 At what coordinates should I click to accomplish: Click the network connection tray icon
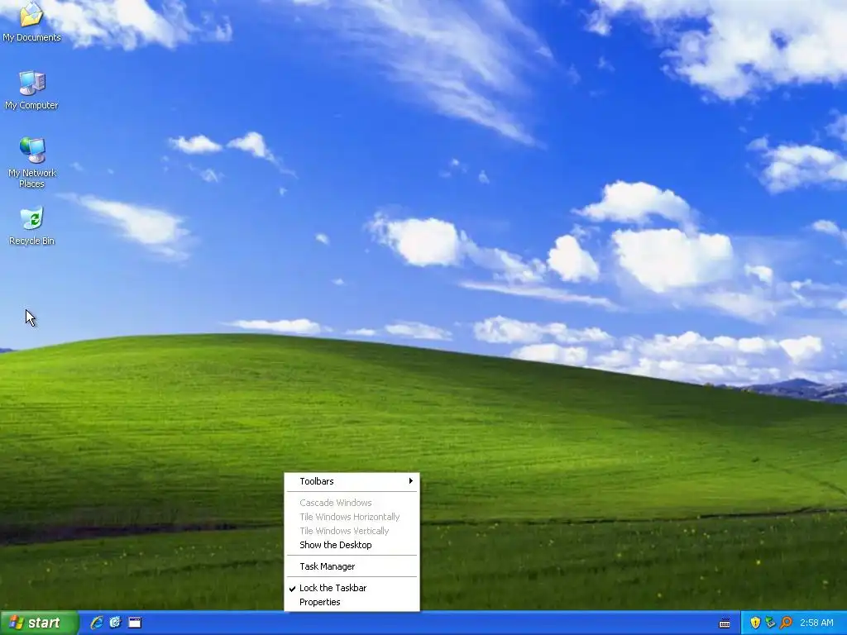[x=770, y=623]
